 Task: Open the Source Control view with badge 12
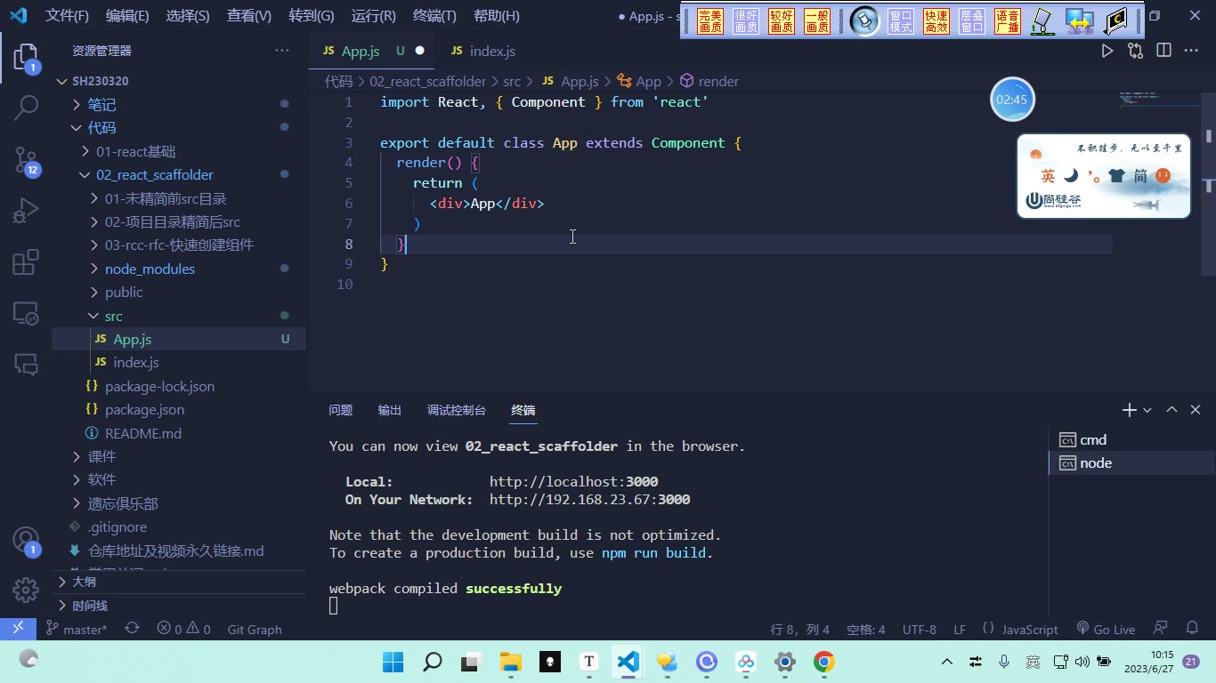coord(26,159)
